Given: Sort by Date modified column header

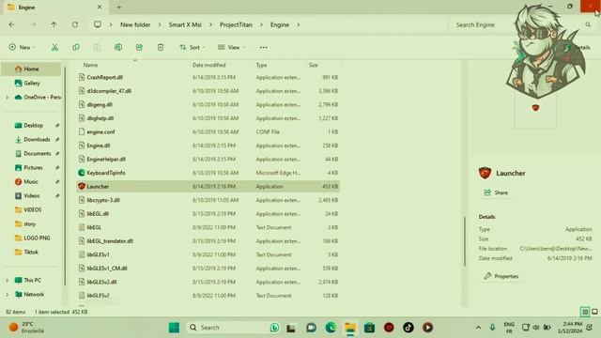Looking at the screenshot, I should coord(208,65).
